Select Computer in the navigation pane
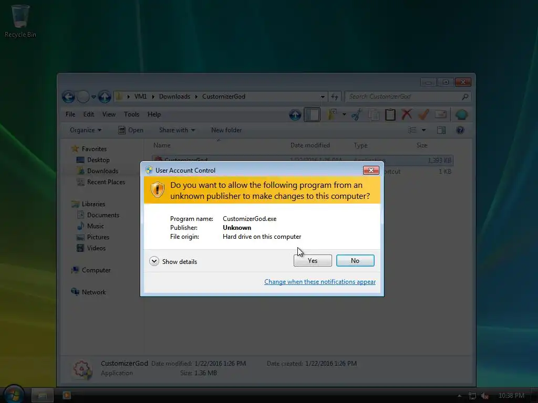The width and height of the screenshot is (538, 403). (x=90, y=270)
